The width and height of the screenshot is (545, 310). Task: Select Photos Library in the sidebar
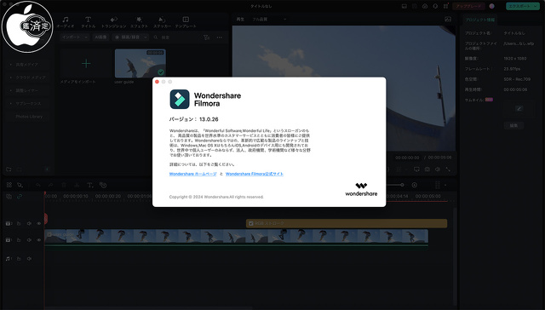coord(29,117)
